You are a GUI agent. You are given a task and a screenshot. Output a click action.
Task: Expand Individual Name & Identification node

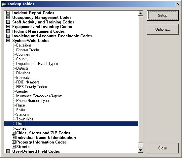point(14,138)
